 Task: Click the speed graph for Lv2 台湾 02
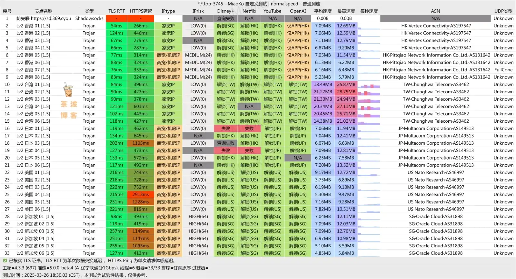tap(369, 92)
